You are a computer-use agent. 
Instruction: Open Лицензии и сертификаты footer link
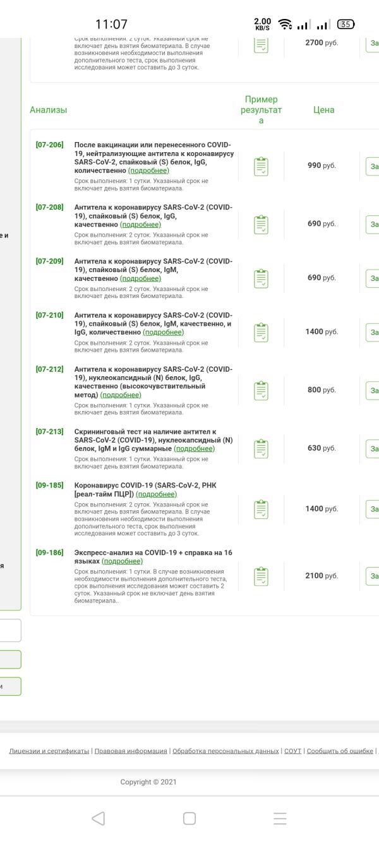49,751
